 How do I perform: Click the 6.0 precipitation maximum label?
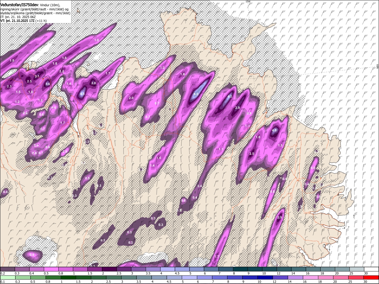point(196,94)
